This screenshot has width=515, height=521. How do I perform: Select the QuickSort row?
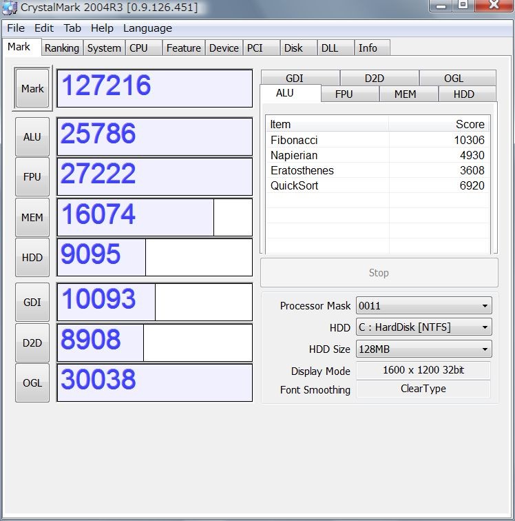377,185
